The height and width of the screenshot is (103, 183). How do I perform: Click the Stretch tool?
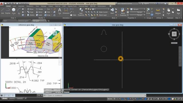tap(31, 15)
